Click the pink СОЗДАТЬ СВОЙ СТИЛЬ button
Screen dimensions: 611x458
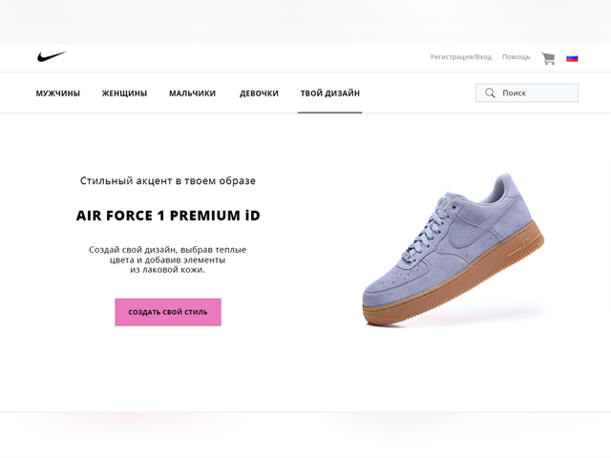[168, 312]
